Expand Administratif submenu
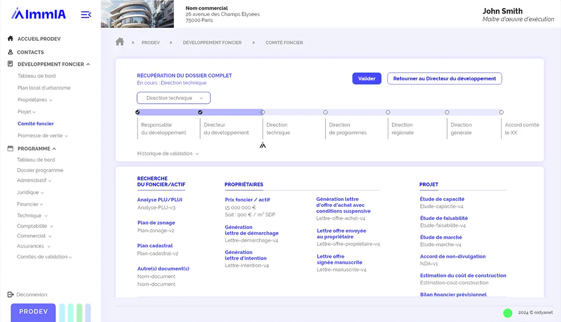This screenshot has height=322, width=561. 49,181
